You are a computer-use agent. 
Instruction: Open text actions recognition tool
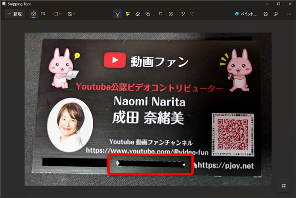click(171, 14)
